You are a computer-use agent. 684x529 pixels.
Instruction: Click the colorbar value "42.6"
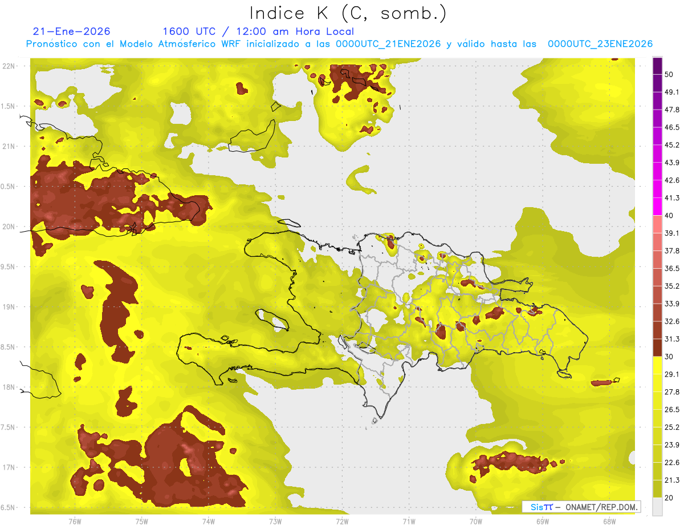[673, 180]
